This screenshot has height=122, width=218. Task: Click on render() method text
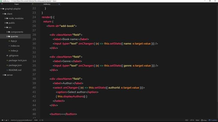point(47,17)
